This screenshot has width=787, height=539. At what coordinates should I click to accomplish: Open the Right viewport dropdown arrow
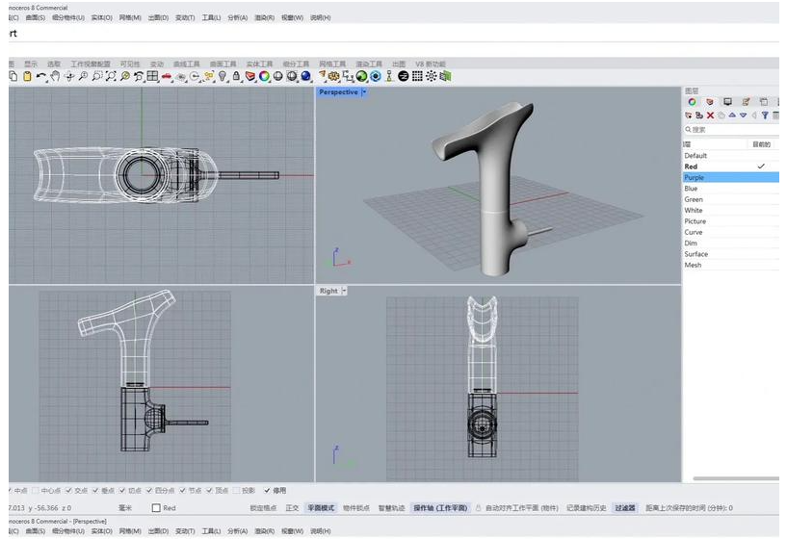coord(344,291)
